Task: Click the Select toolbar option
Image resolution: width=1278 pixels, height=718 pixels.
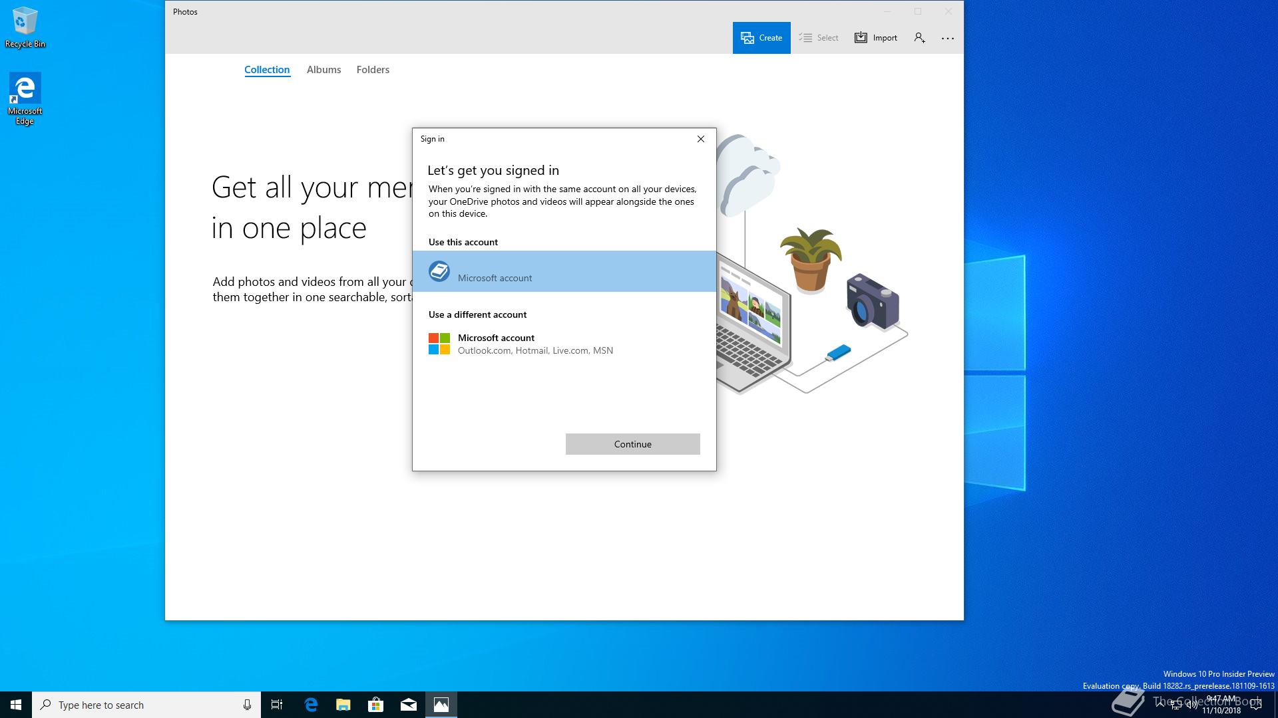Action: point(819,38)
